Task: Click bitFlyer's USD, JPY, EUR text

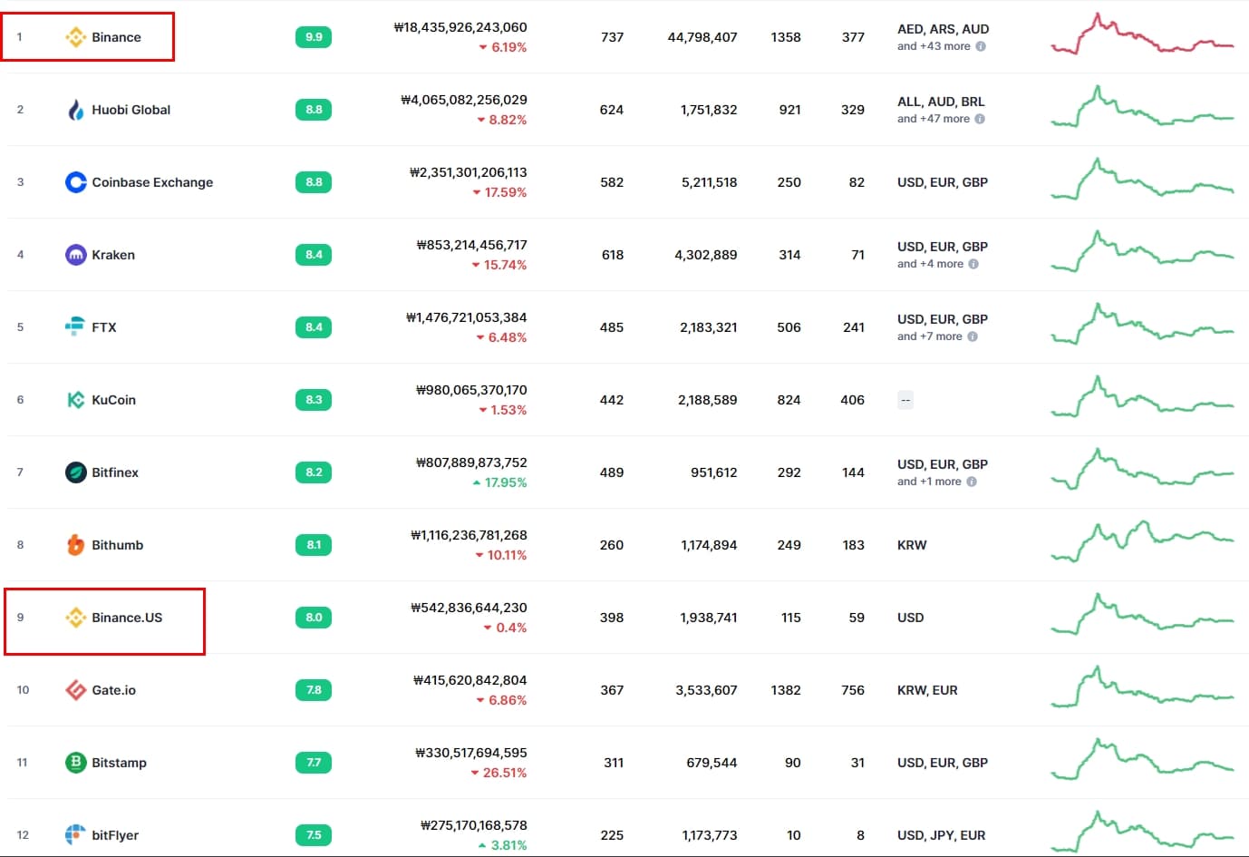Action: tap(942, 835)
